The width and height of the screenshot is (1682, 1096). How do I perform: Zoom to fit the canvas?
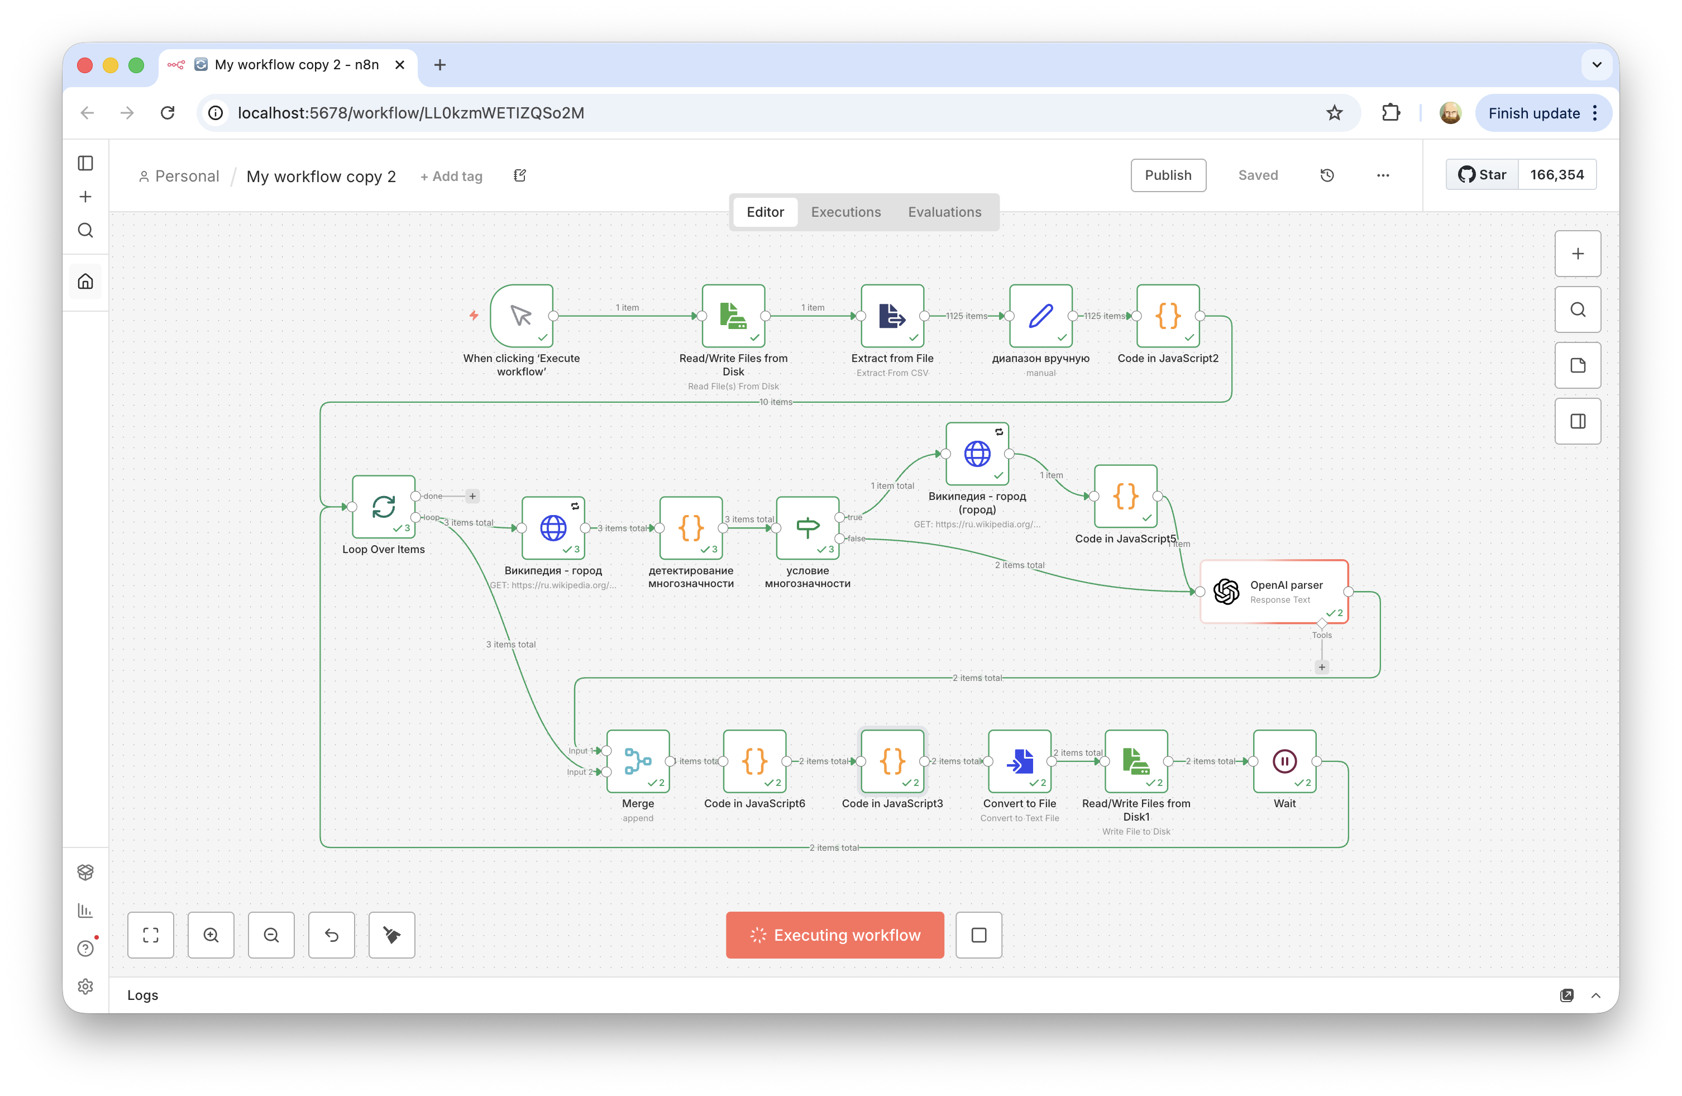point(151,935)
